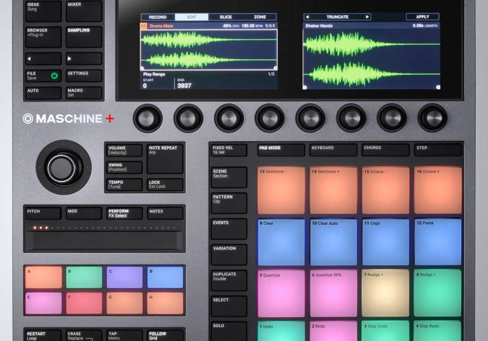Select SWING (Position) button
Viewport: 488px width, 341px height.
click(124, 167)
